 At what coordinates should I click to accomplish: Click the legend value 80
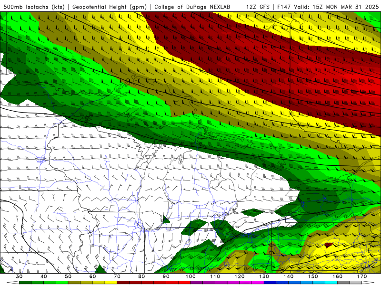pyautogui.click(x=141, y=276)
